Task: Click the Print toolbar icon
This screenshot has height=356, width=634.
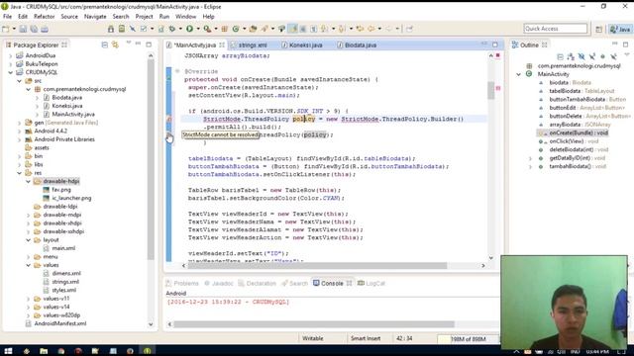Action: [45, 29]
